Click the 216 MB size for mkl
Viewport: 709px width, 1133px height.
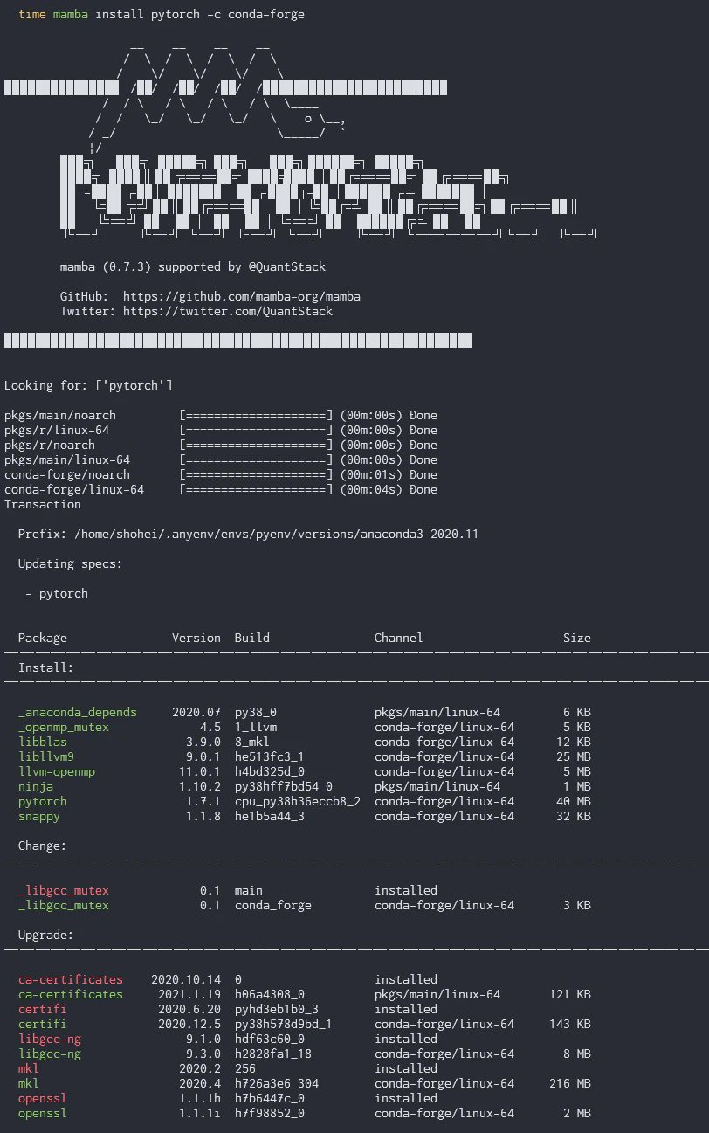tap(570, 1083)
